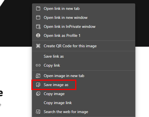Viewport: 149px width, 117px height.
Task: Click the InPrivate window icon
Action: [x=38, y=27]
